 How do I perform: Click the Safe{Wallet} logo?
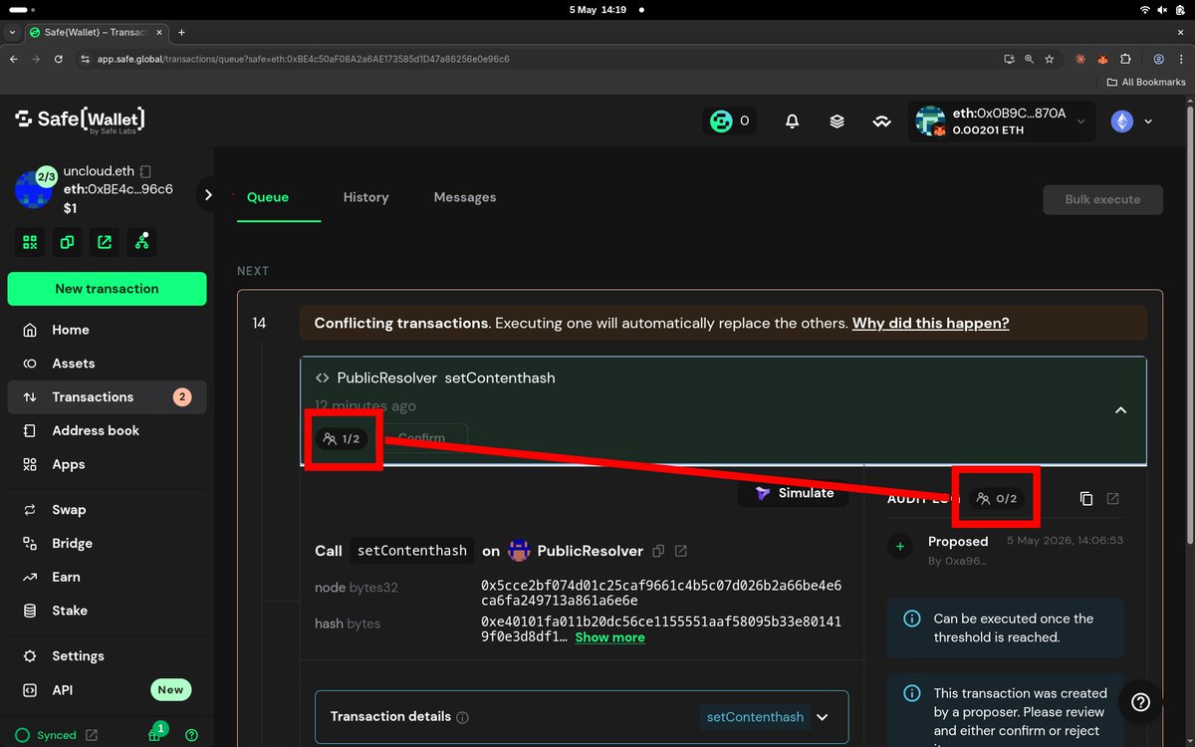click(80, 121)
